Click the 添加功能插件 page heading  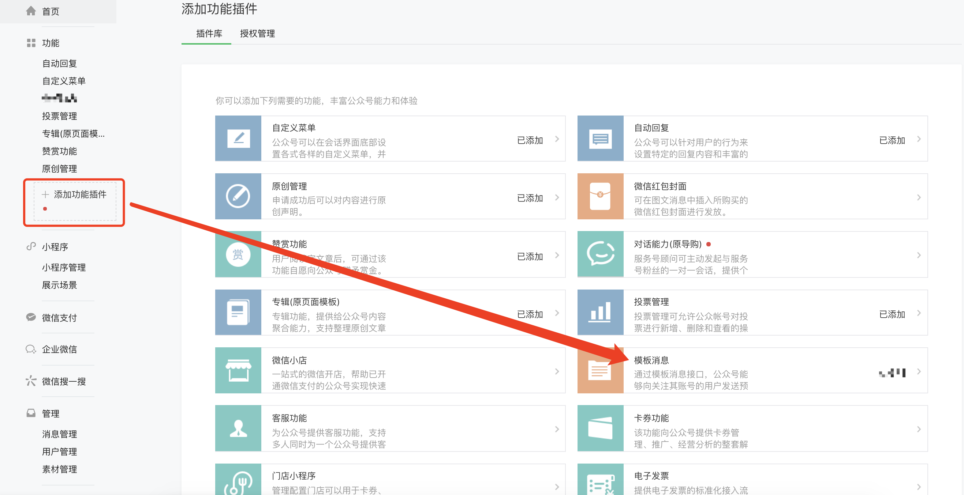pyautogui.click(x=219, y=9)
